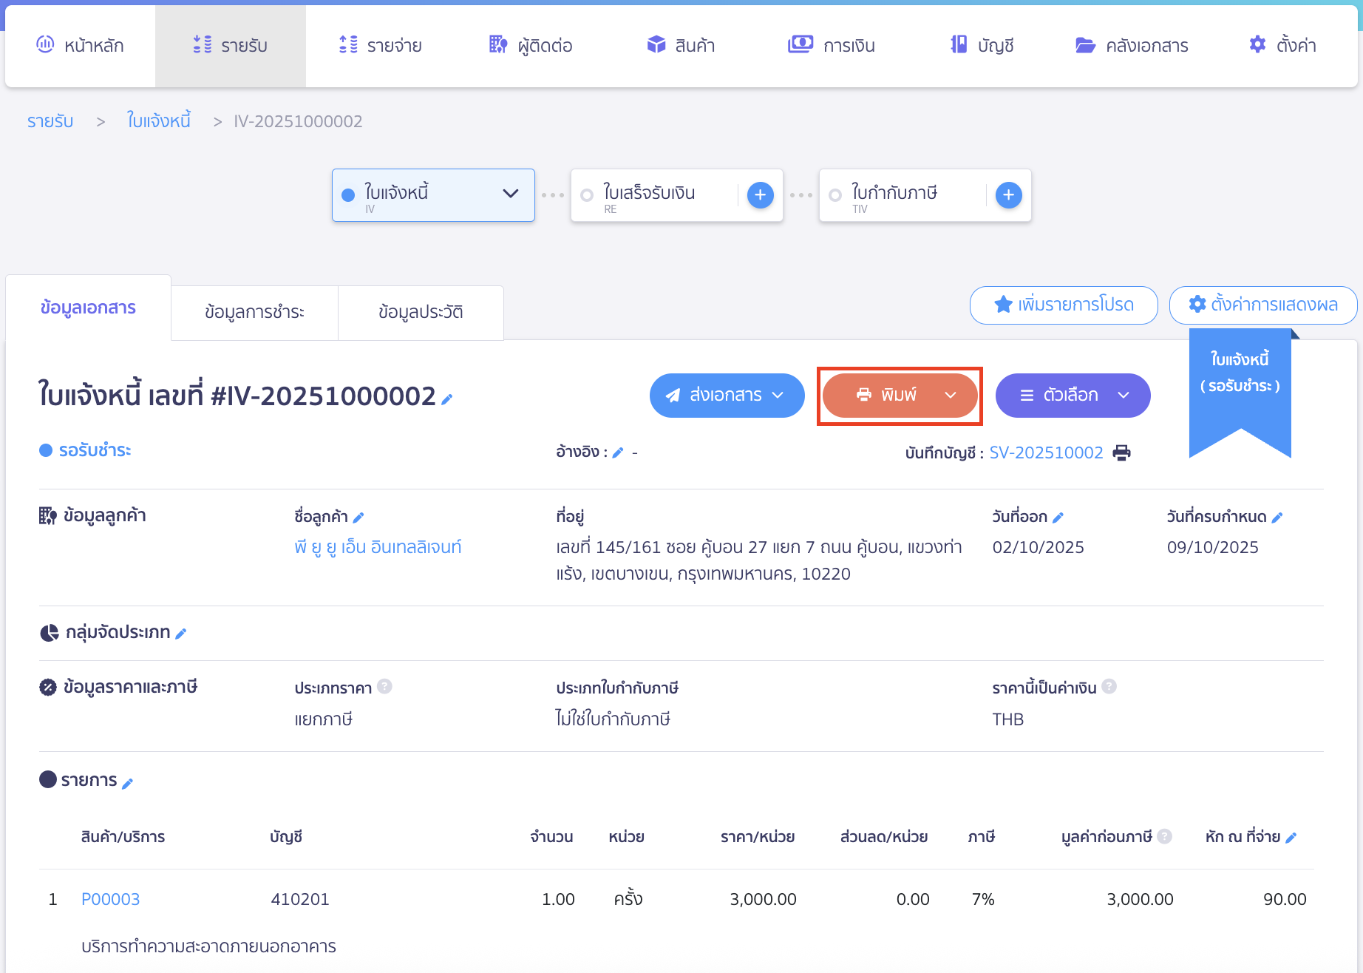This screenshot has height=973, width=1363.
Task: Click the printer icon beside SV-202510002
Action: (x=1121, y=452)
